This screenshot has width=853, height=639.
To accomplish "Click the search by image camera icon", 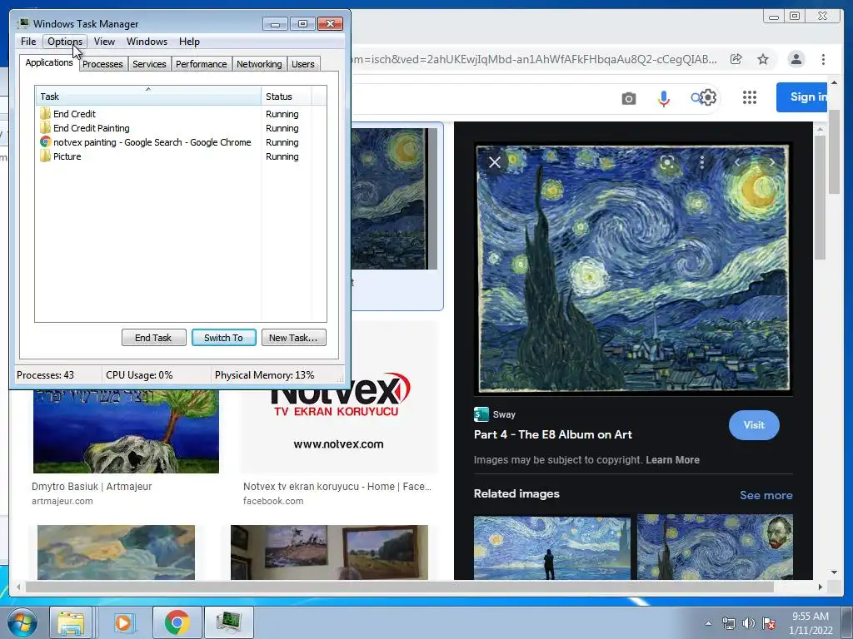I will 628,98.
